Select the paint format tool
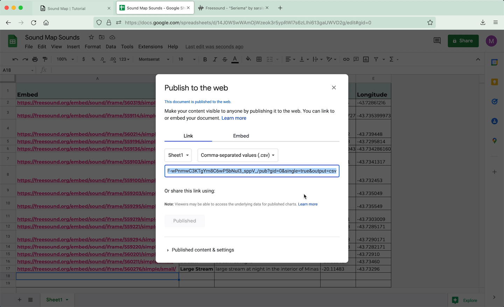This screenshot has width=504, height=307. [x=45, y=60]
